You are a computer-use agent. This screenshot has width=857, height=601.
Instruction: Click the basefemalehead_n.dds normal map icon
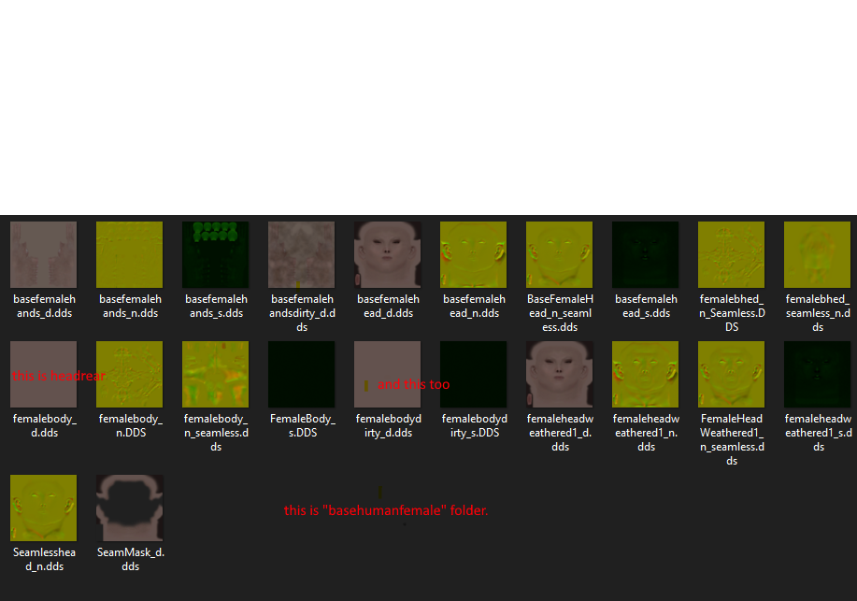click(x=473, y=255)
